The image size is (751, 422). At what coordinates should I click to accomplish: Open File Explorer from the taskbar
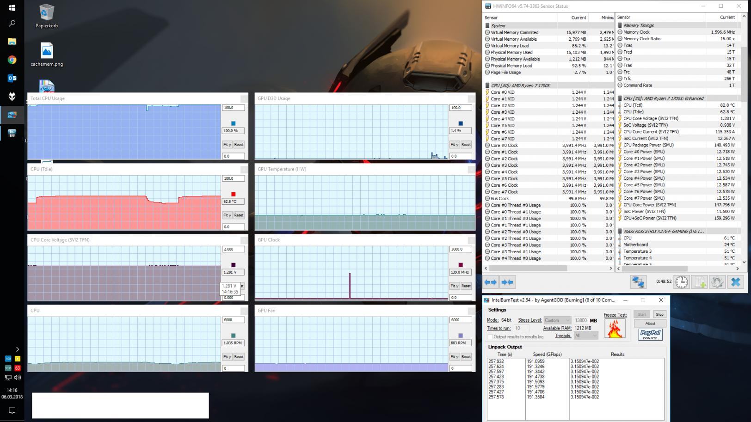[12, 41]
